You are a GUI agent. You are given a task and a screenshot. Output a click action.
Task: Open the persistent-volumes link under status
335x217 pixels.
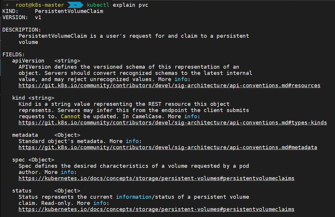click(156, 209)
